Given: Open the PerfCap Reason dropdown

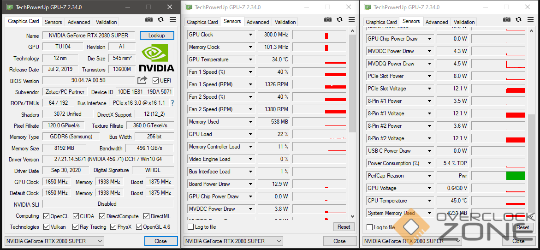Looking at the screenshot, I should point(429,176).
